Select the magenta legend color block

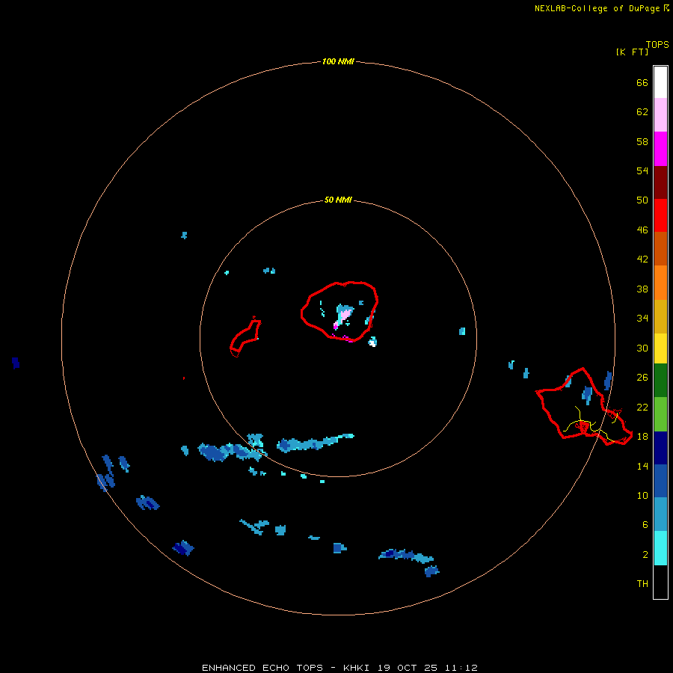pos(660,149)
